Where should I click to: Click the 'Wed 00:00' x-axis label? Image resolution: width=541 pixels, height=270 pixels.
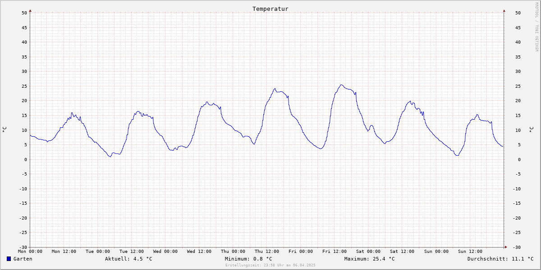(165, 252)
